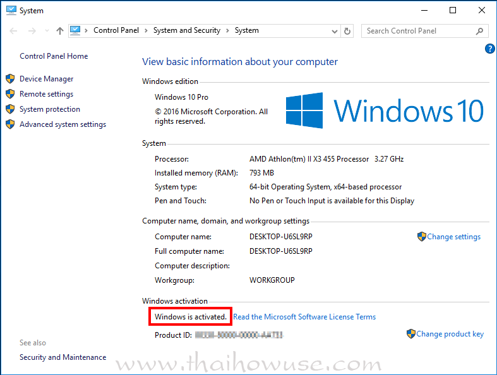Select Full computer name value DESKTOP-U6SL9RP
The image size is (497, 375).
coord(281,251)
